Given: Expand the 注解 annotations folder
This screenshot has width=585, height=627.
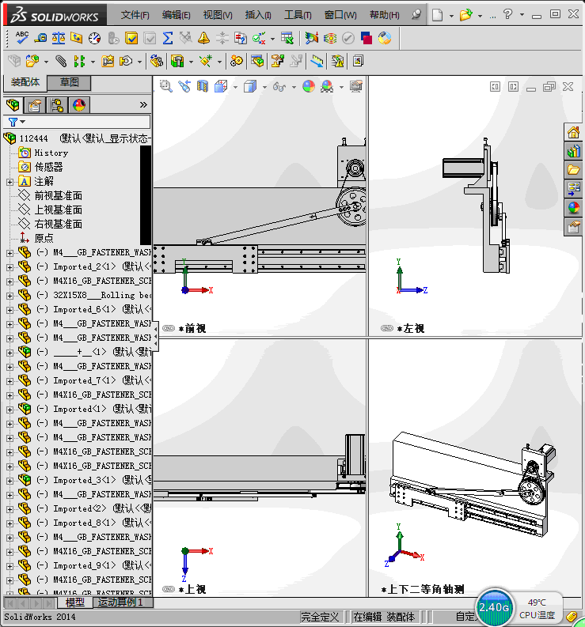Looking at the screenshot, I should [x=9, y=182].
